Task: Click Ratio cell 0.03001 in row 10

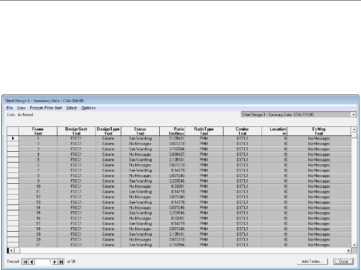Action: (x=172, y=186)
